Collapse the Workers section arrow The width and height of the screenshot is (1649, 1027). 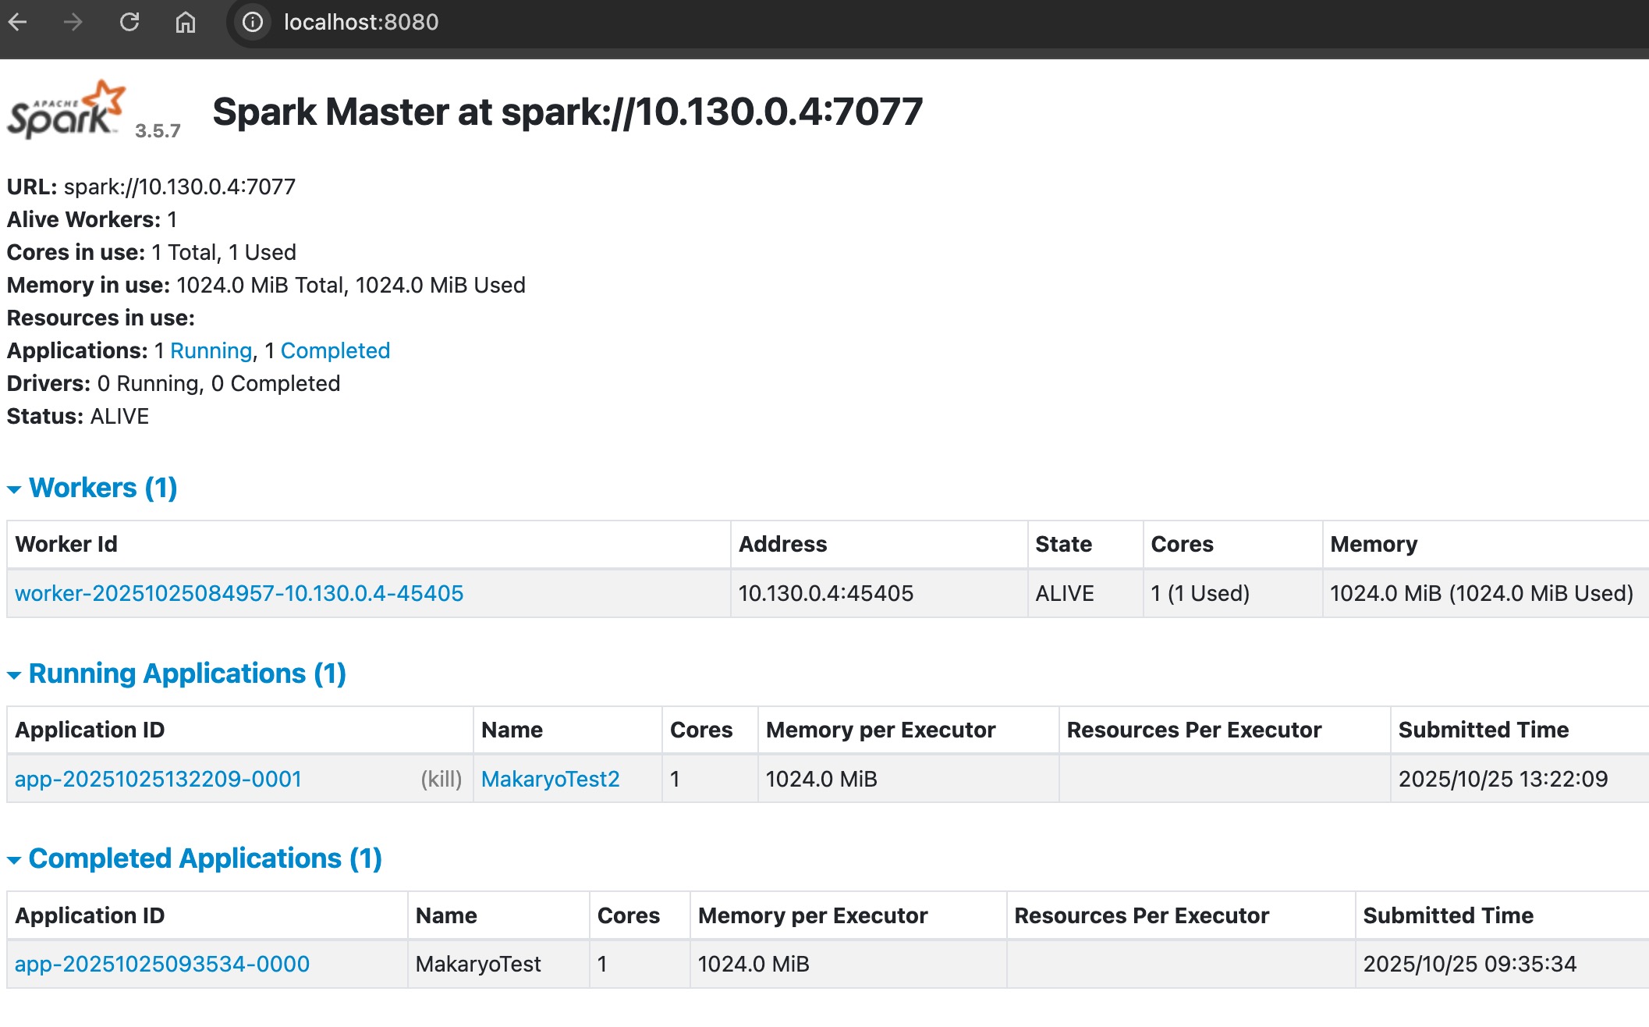14,489
